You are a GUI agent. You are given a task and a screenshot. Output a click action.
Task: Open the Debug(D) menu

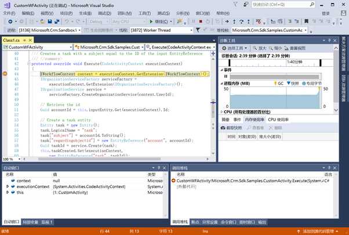point(104,13)
